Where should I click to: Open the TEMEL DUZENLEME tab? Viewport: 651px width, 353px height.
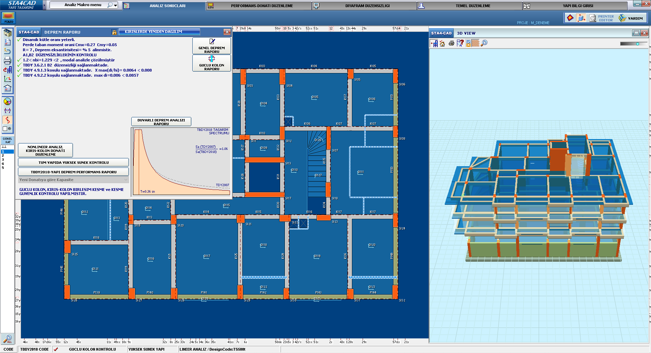pyautogui.click(x=473, y=6)
